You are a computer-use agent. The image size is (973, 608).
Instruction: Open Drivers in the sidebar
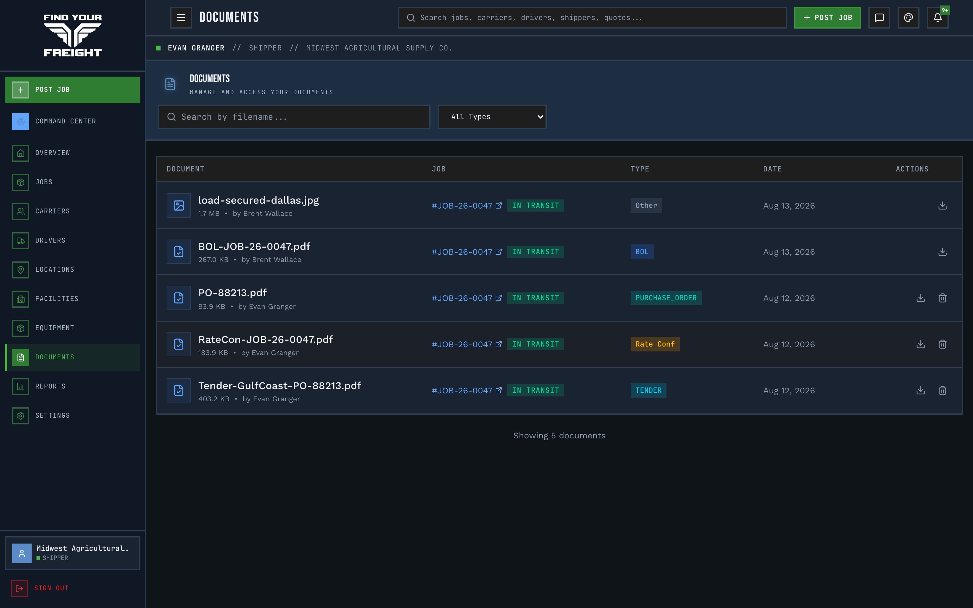72,240
